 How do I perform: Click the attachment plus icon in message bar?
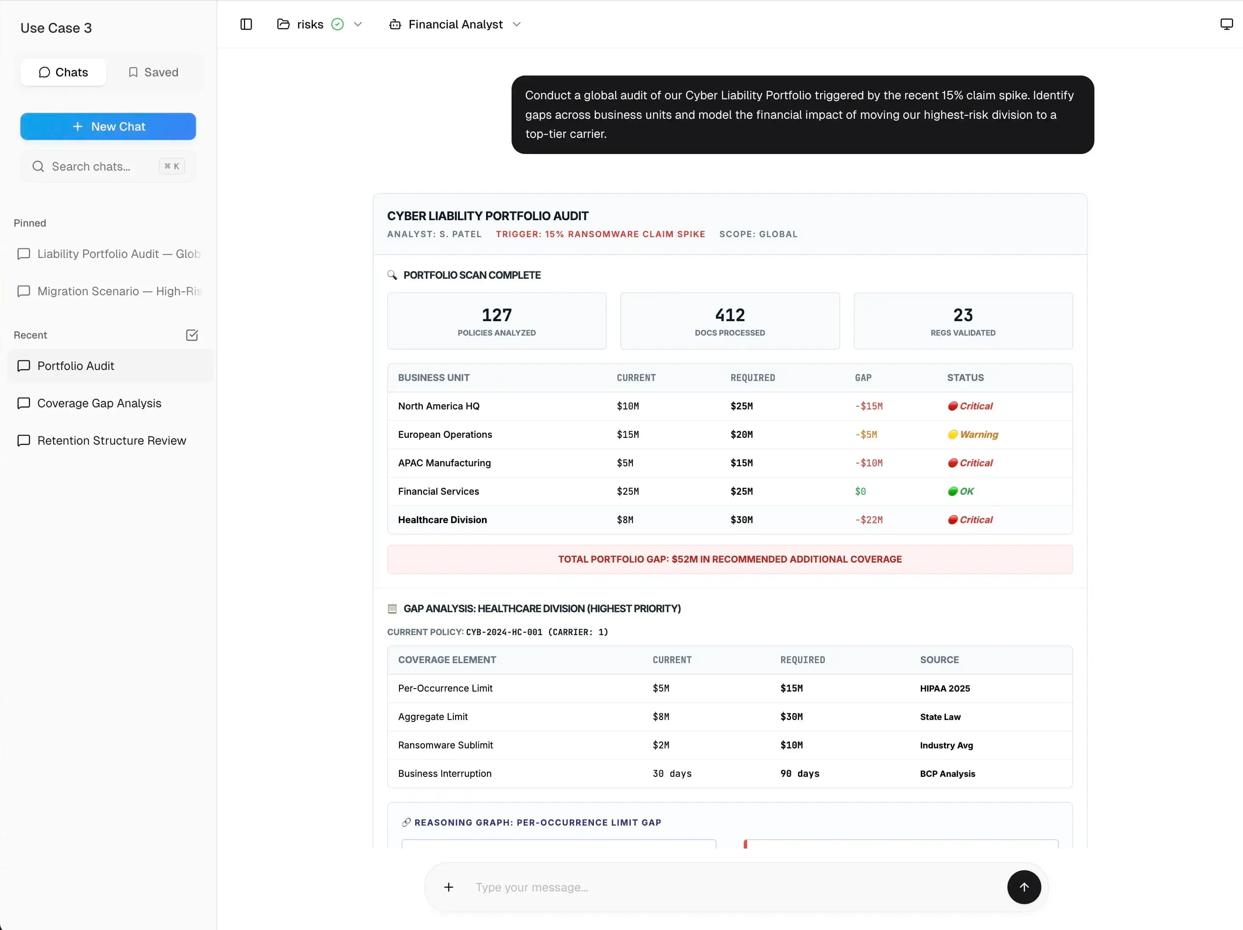click(448, 887)
